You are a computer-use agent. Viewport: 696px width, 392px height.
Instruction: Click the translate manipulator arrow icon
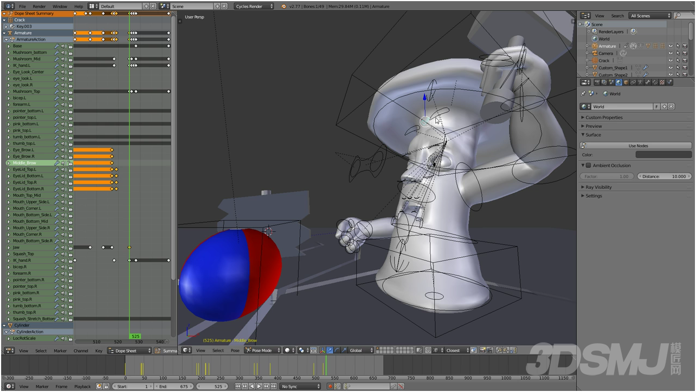[330, 350]
